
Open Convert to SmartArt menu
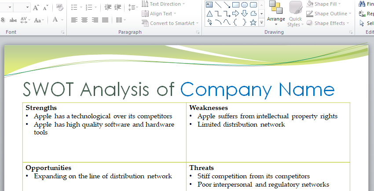coord(170,23)
